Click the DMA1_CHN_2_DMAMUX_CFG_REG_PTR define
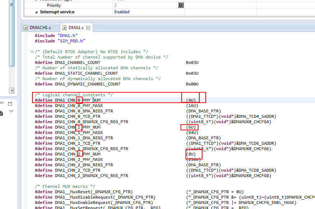This screenshot has width=315, height=209. pyautogui.click(x=91, y=176)
